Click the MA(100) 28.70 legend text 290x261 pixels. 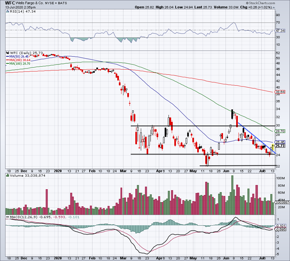tap(20, 63)
